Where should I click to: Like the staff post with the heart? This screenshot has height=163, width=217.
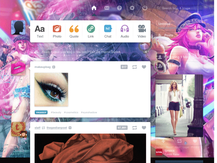click(144, 128)
